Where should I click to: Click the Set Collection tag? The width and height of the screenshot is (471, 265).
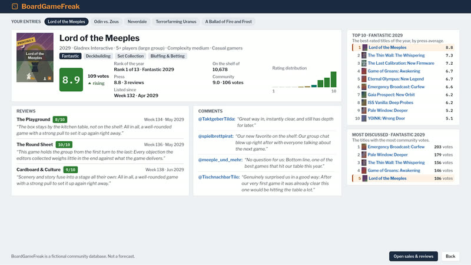tap(130, 56)
